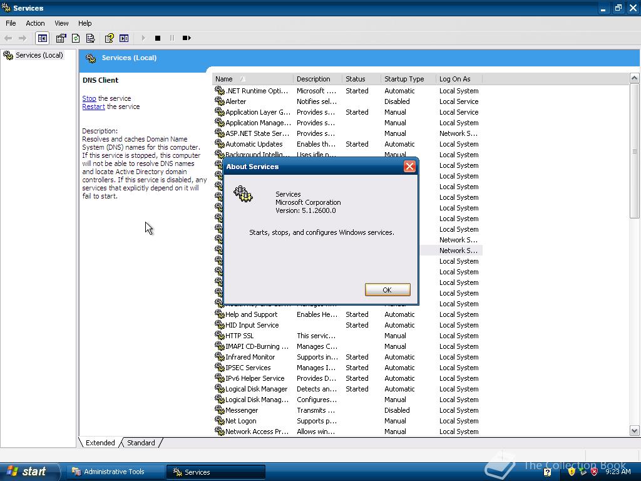Click the Restart the service link
Screen dimensions: 641x481
click(94, 106)
